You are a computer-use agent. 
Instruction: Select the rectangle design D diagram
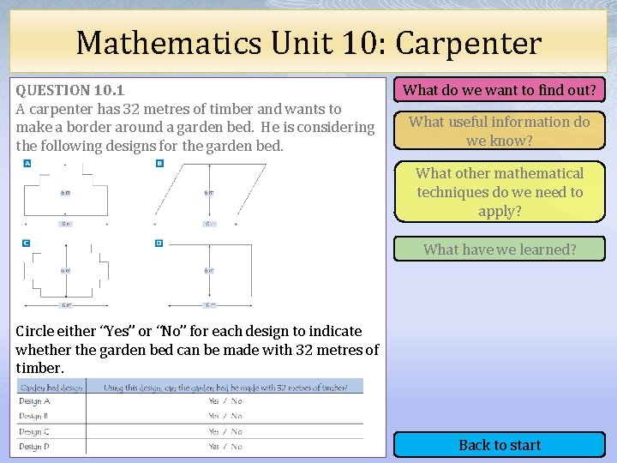(x=210, y=275)
